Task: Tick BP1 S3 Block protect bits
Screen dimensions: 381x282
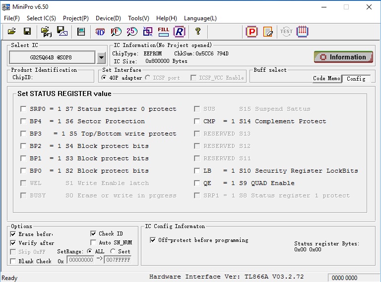Action: pyautogui.click(x=23, y=158)
